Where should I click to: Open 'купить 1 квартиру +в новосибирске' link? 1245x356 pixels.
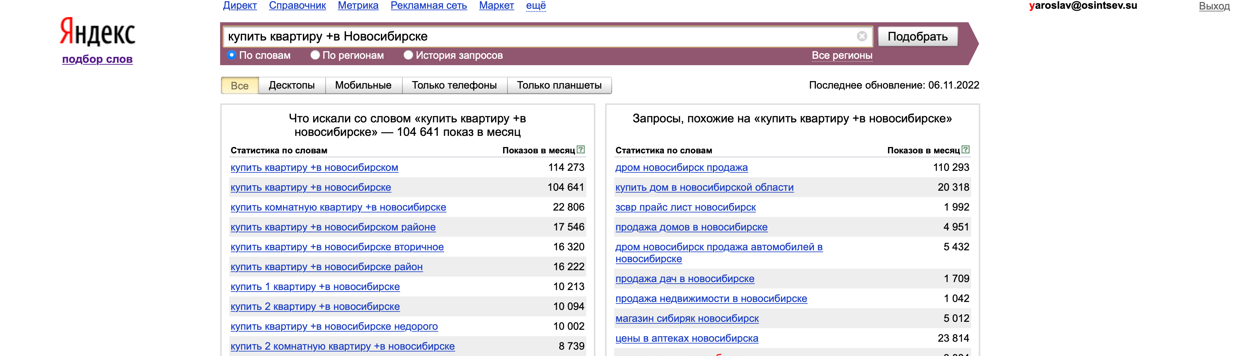[315, 286]
